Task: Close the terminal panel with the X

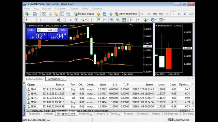Action: pos(24,83)
